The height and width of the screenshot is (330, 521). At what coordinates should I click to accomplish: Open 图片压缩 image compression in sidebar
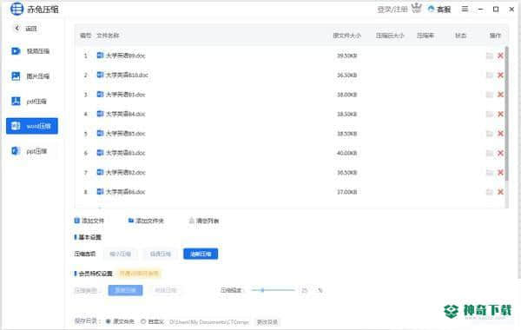pyautogui.click(x=31, y=76)
